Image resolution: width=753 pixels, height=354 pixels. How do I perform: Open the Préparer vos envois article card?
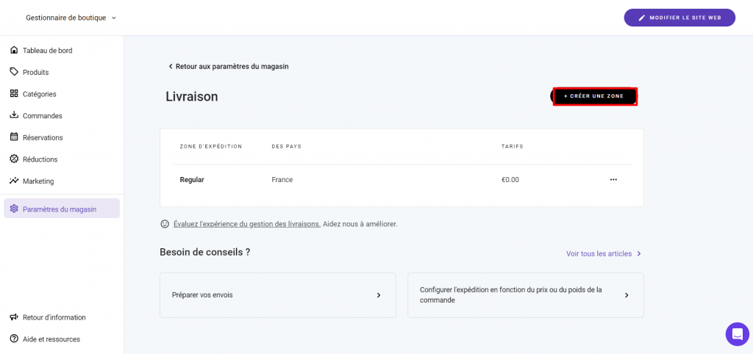277,295
